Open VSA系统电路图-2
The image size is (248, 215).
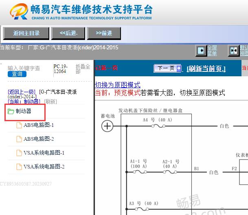[x=44, y=167]
